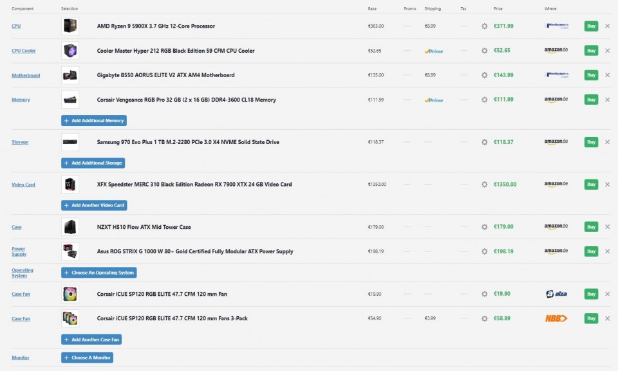
Task: Buy the Gigabyte B550 motherboard
Action: point(591,75)
